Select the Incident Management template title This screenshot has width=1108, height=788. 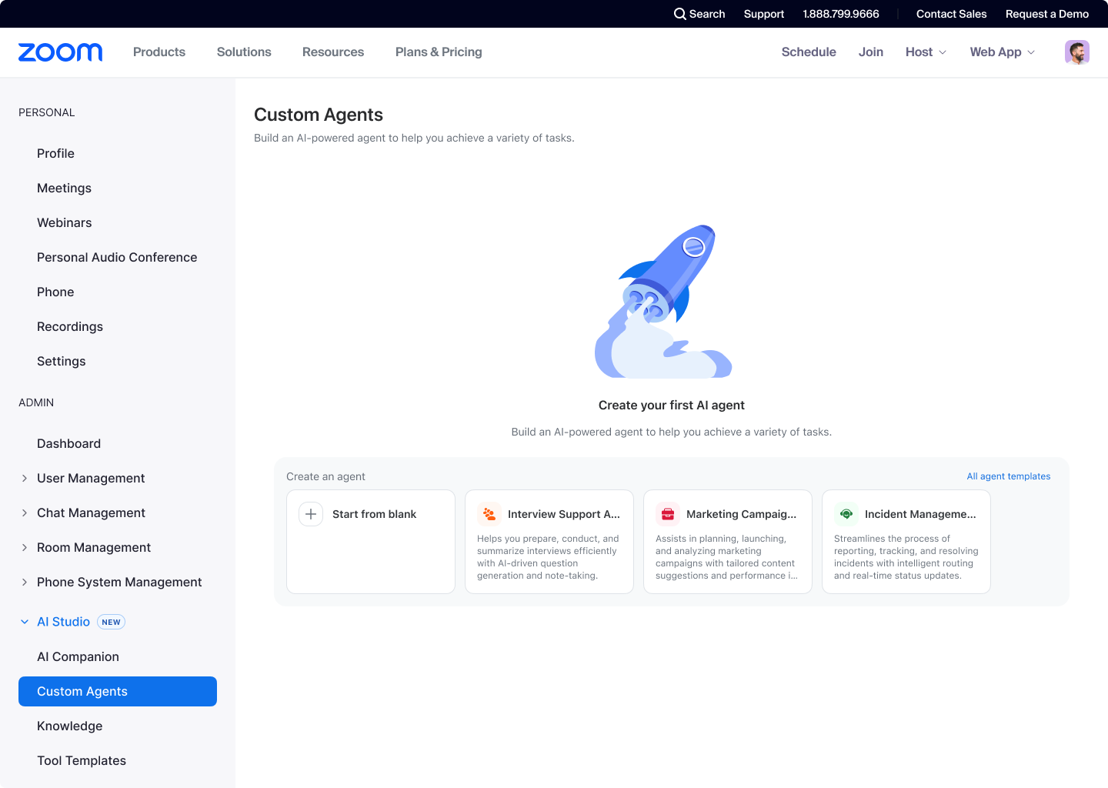[x=920, y=514]
